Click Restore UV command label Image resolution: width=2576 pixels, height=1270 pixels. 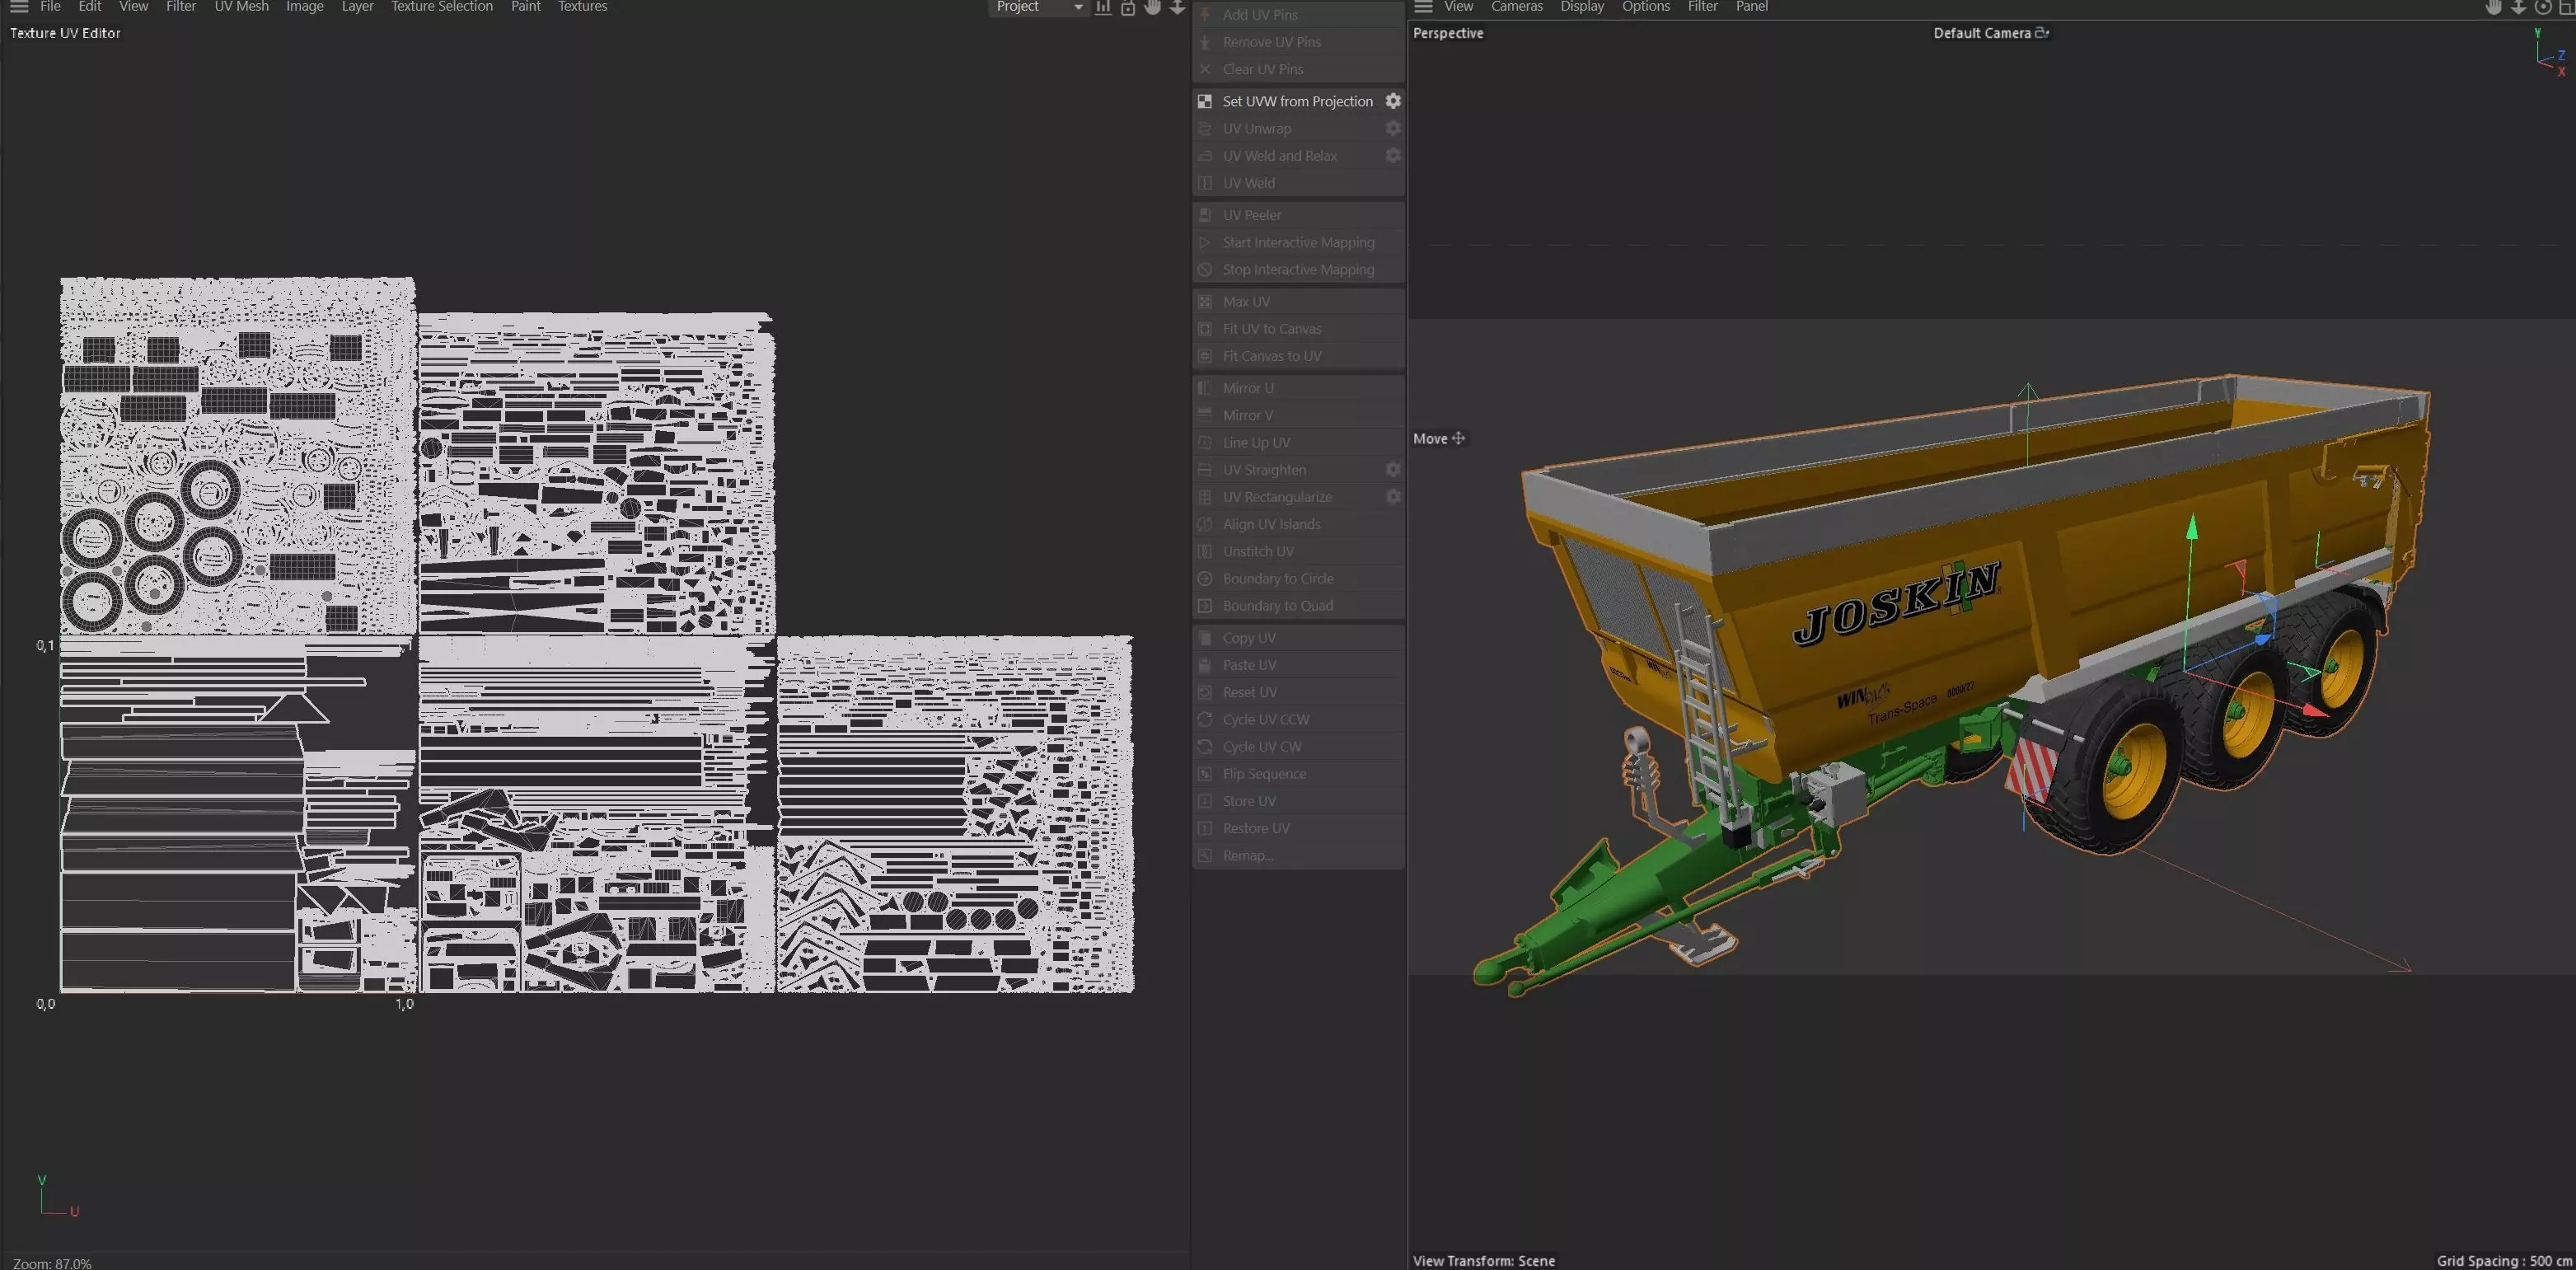[1256, 828]
